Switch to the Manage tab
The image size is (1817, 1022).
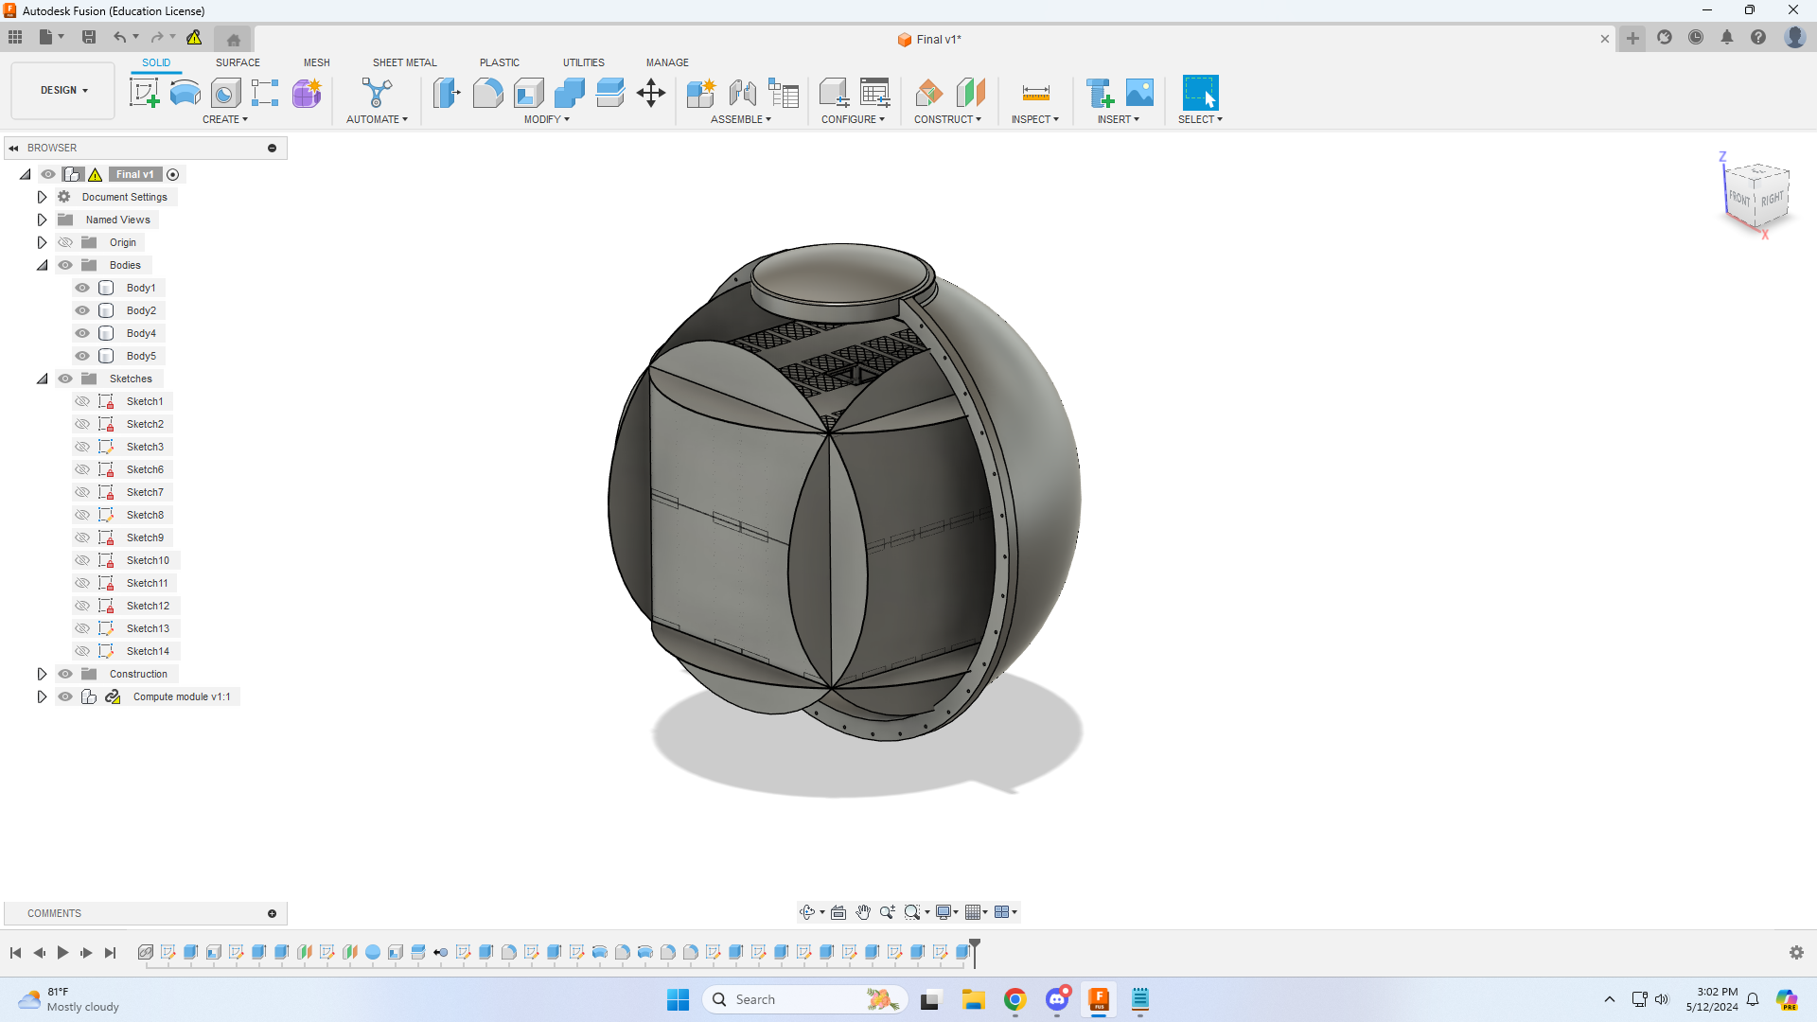pos(667,62)
